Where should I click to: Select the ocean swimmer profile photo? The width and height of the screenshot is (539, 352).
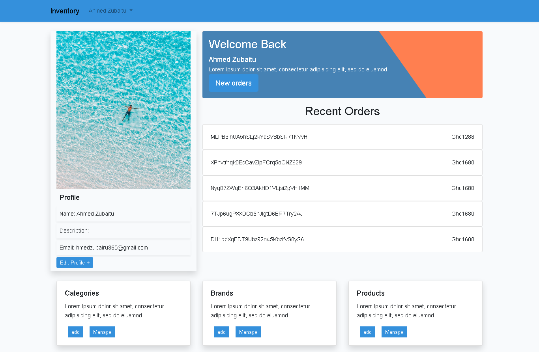124,110
